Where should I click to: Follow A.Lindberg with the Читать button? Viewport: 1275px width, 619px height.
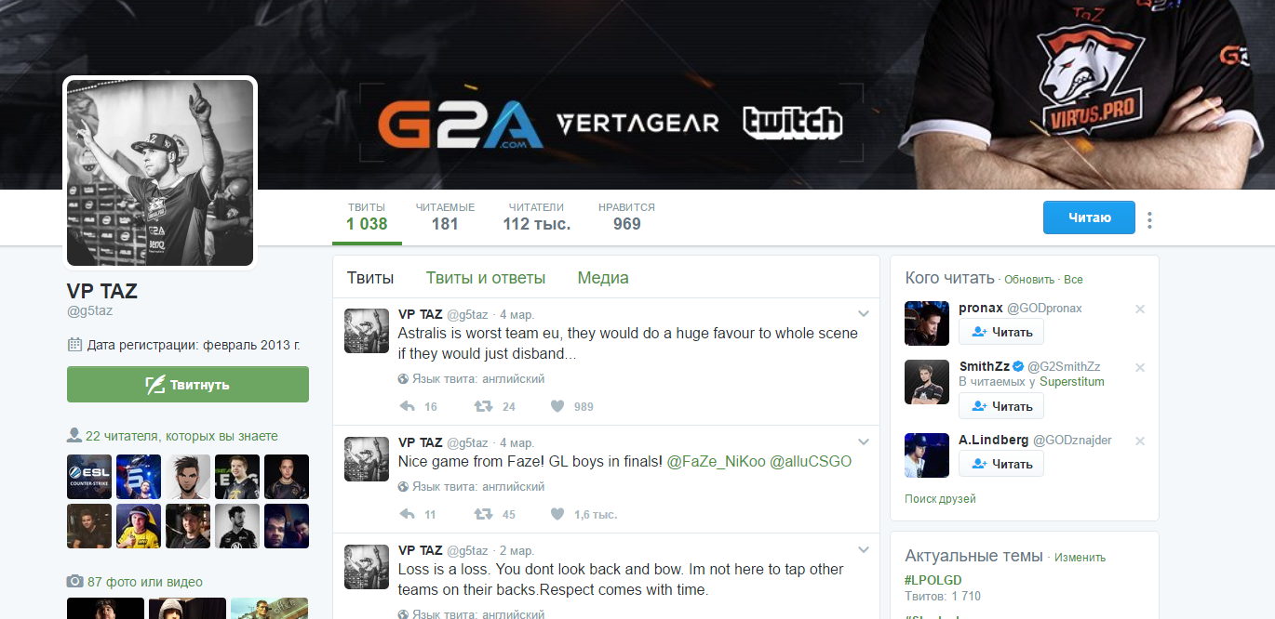(1001, 464)
